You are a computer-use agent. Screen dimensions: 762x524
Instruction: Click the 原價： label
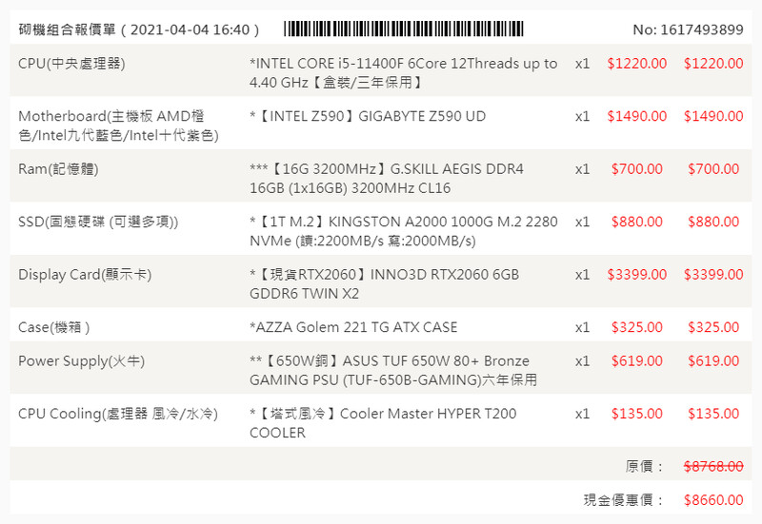(645, 467)
